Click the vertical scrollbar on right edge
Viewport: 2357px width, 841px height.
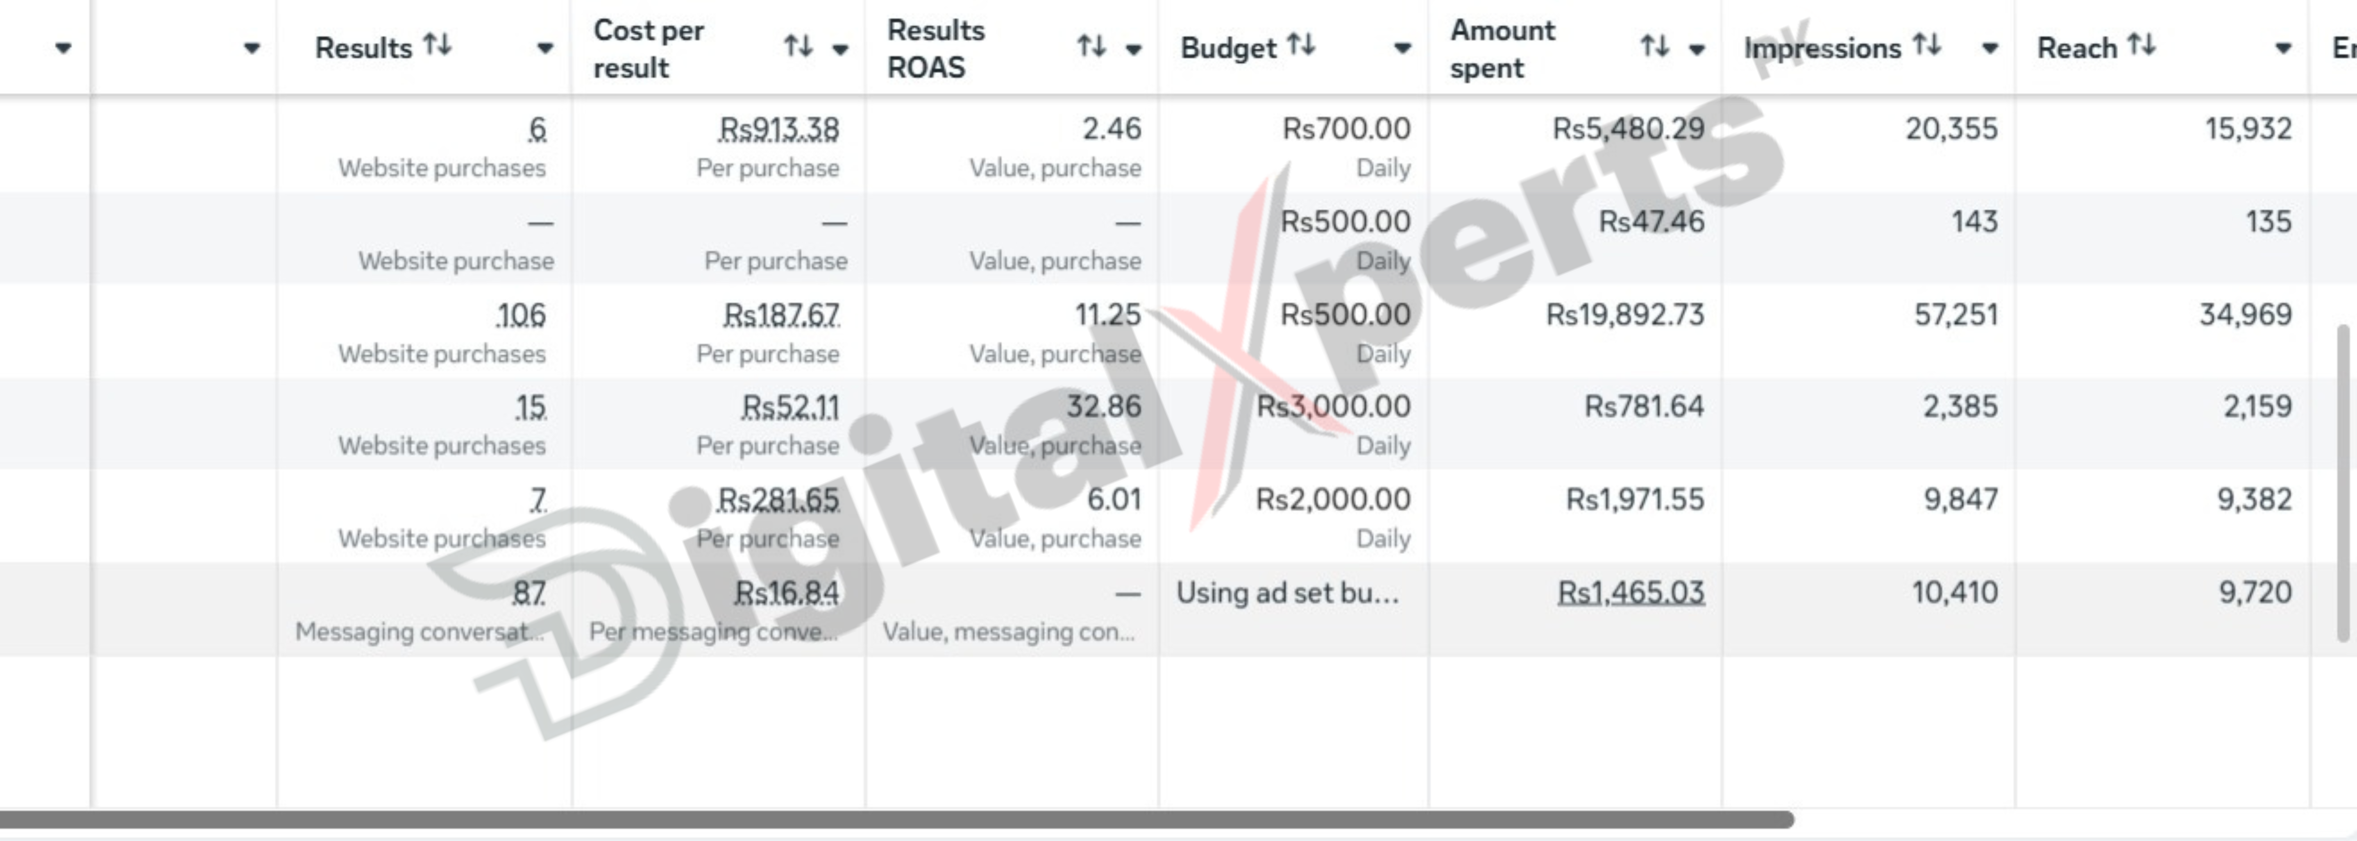pyautogui.click(x=2343, y=482)
